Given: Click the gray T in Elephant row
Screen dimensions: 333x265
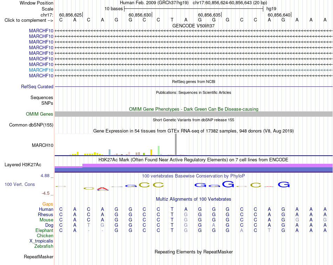Looking at the screenshot, I should pos(269,230).
